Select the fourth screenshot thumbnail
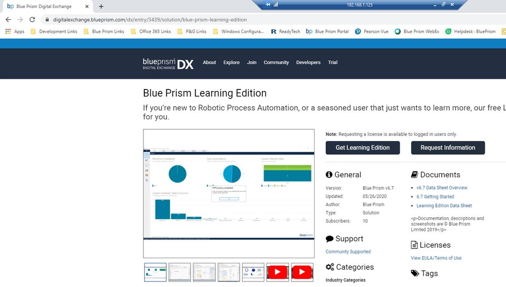 (x=229, y=272)
